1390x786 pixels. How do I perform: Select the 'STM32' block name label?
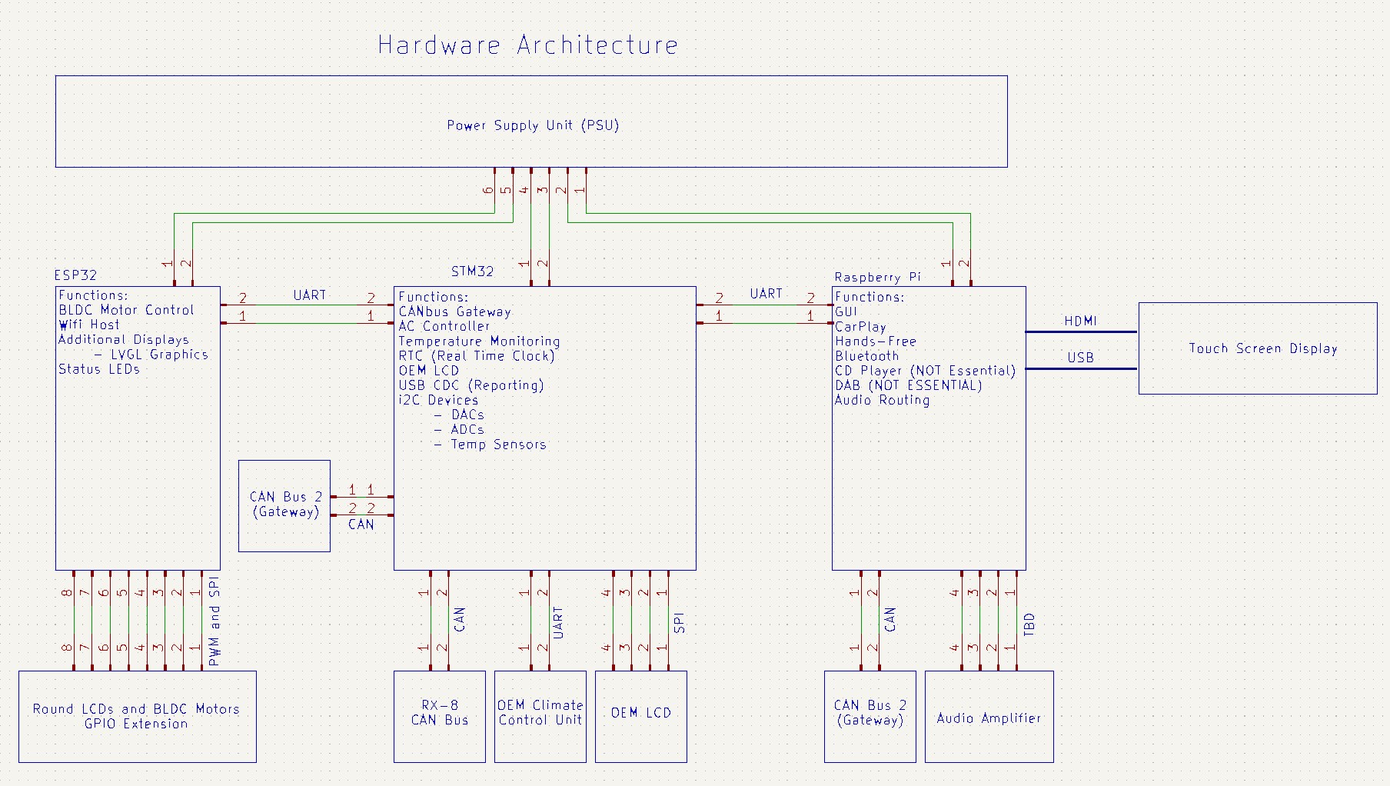click(472, 271)
